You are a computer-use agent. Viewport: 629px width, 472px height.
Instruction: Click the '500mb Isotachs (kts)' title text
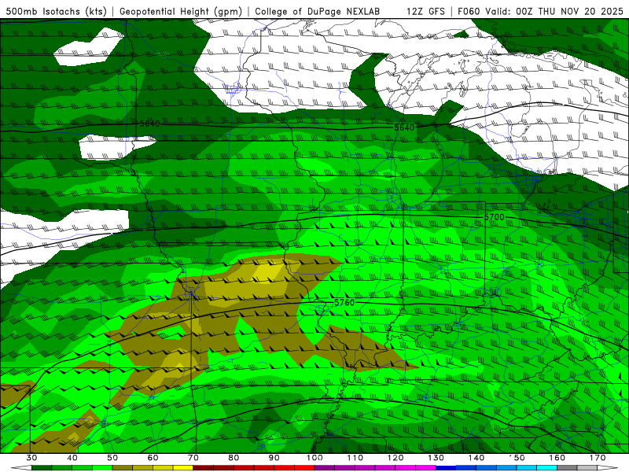coord(56,11)
